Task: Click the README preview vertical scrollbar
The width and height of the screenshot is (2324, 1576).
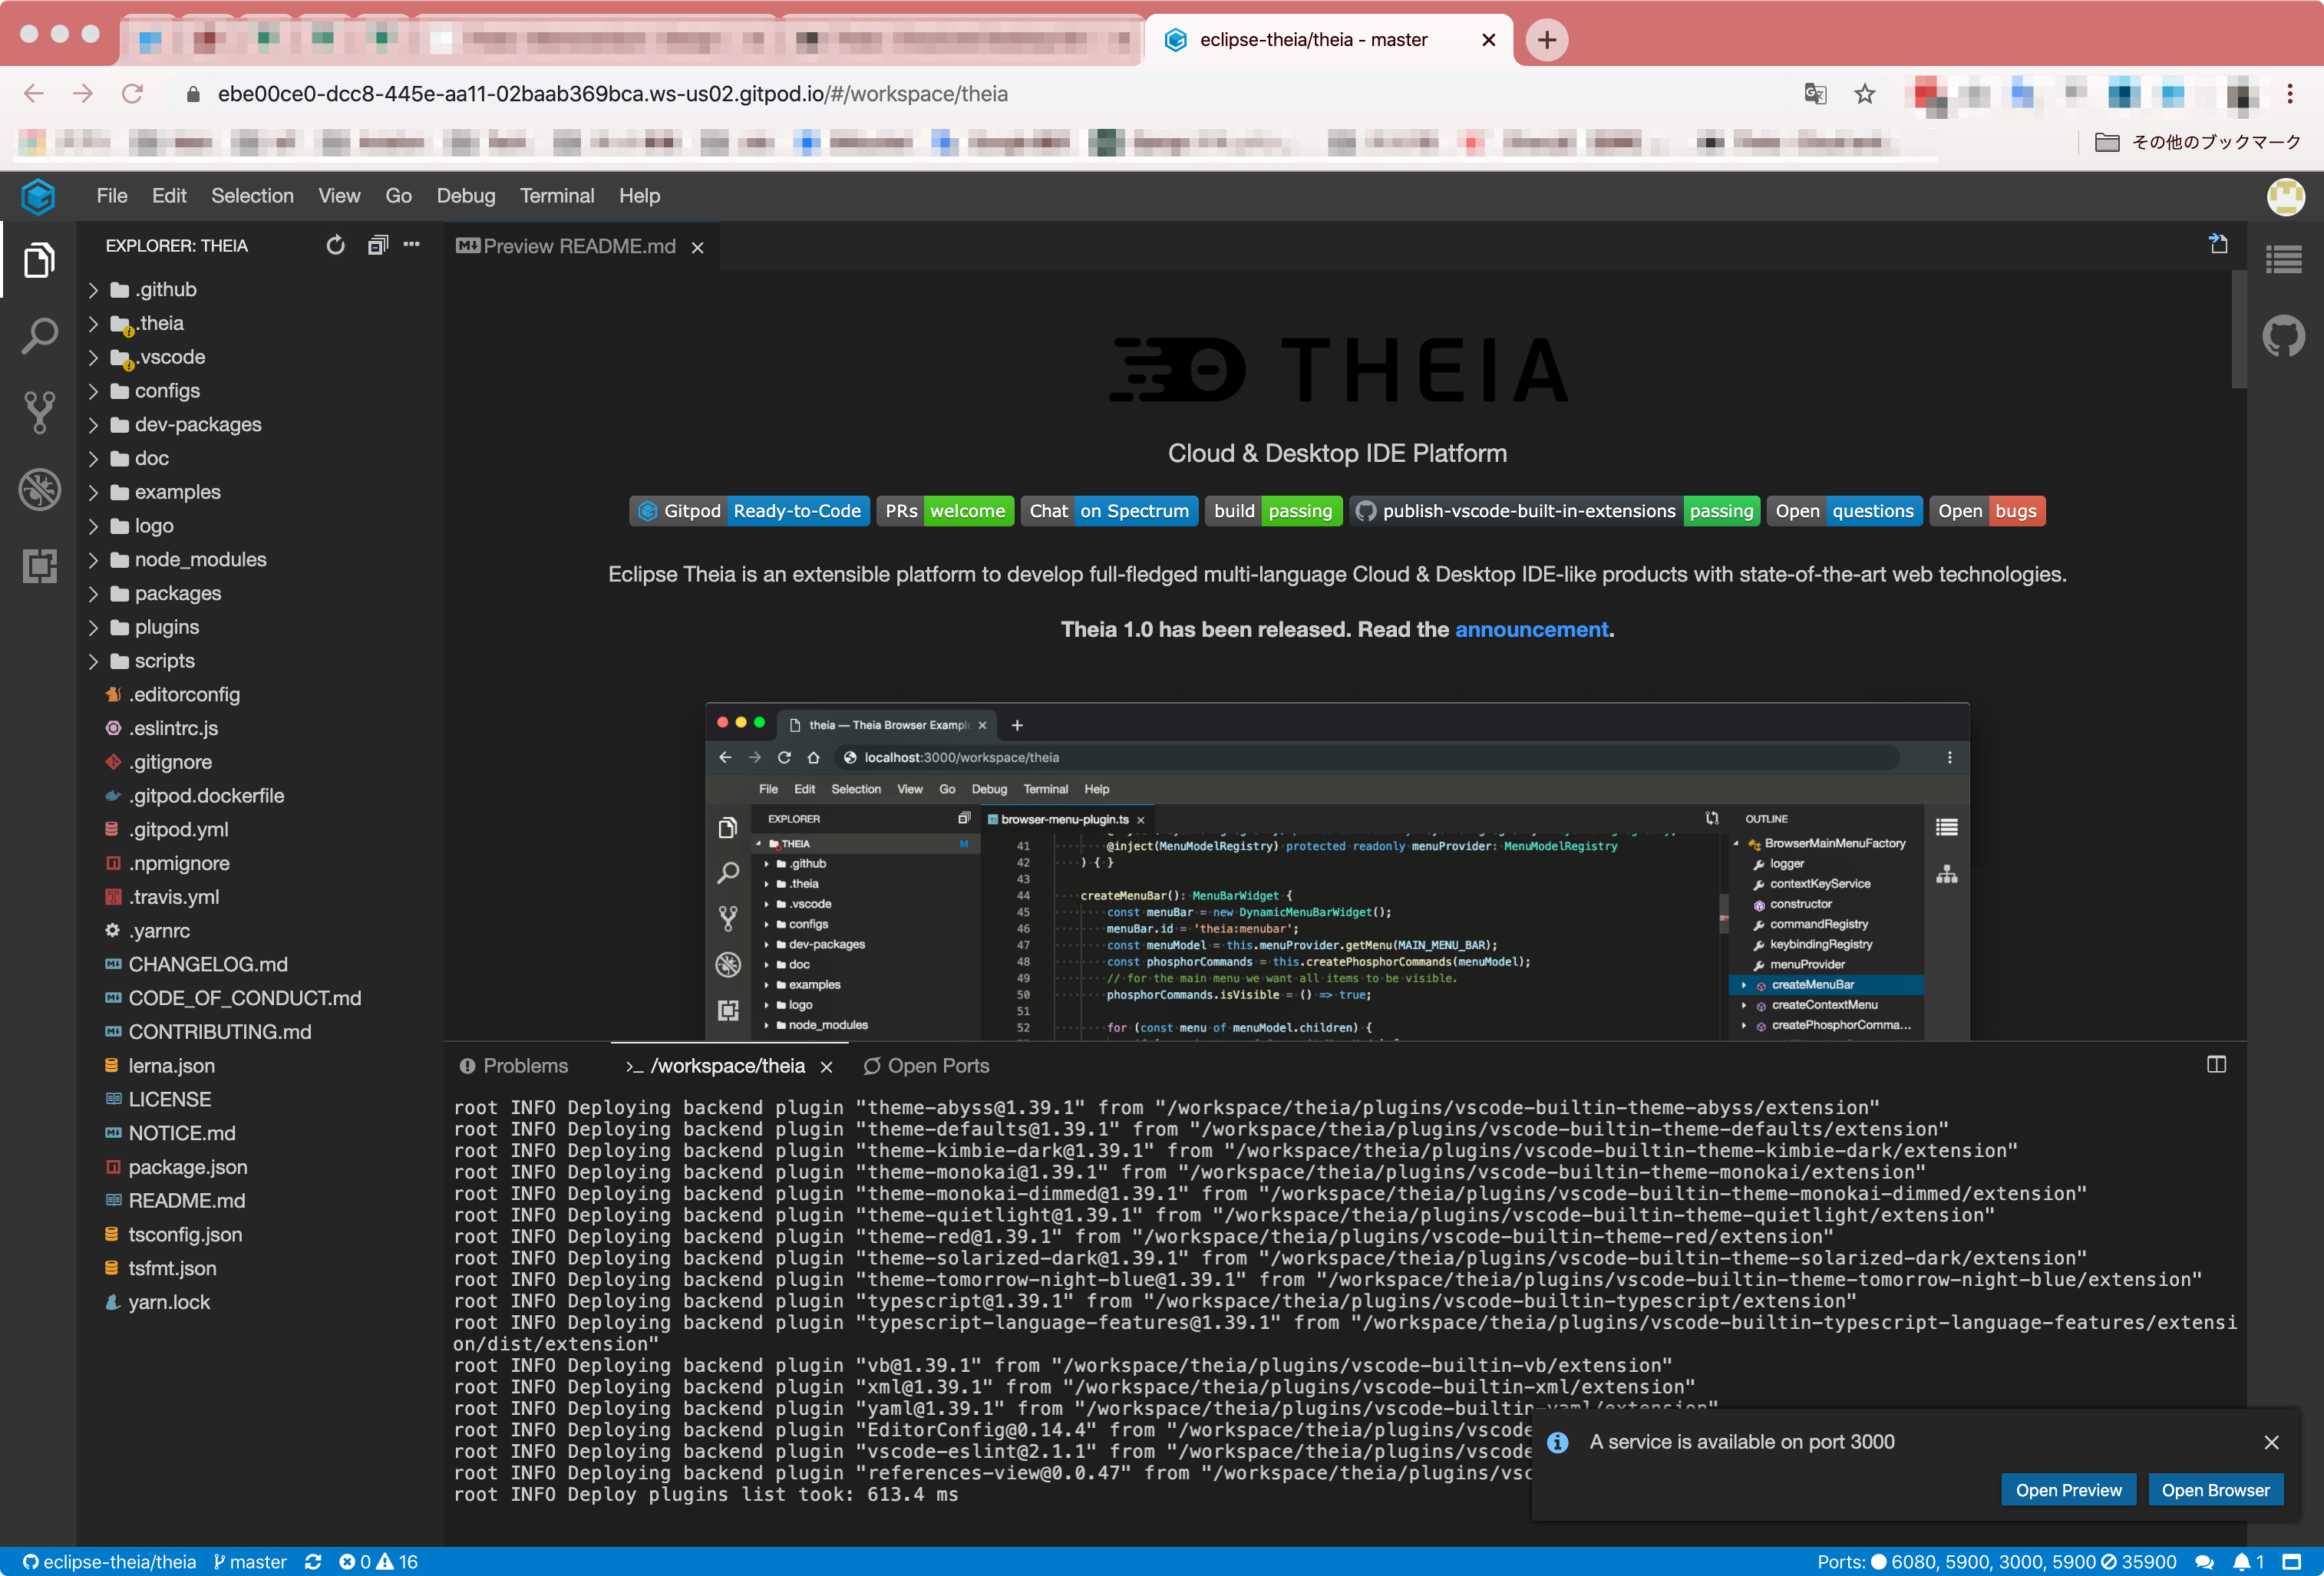Action: tap(2238, 330)
